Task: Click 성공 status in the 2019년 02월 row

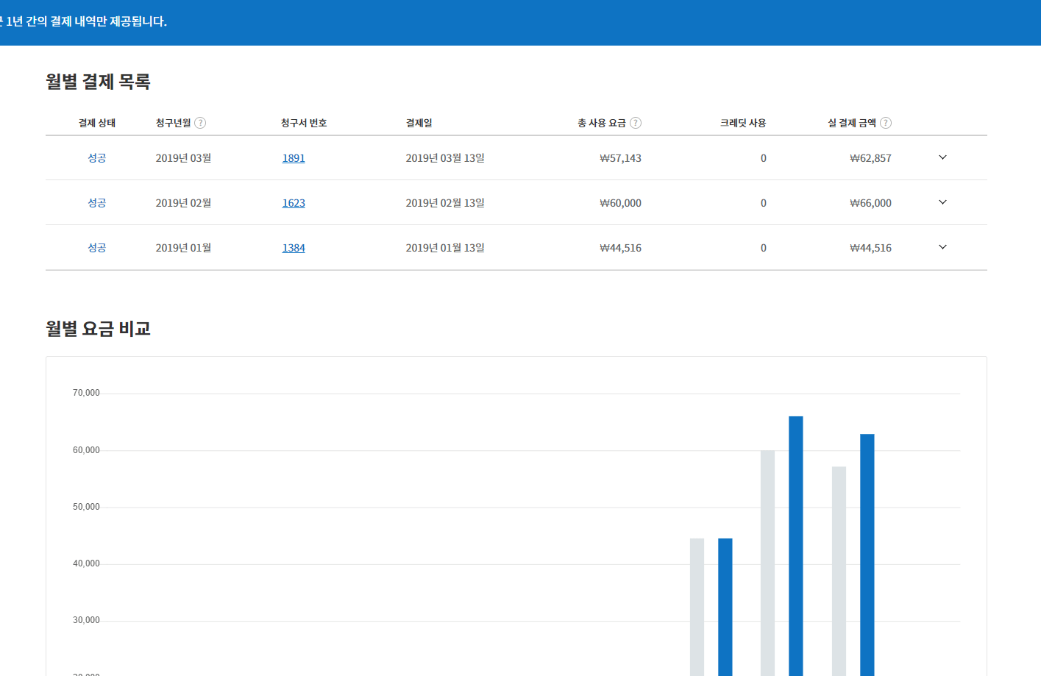Action: (97, 203)
